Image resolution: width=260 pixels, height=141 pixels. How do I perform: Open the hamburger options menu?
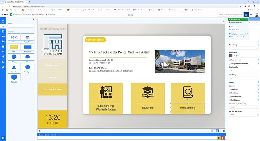pos(246,15)
